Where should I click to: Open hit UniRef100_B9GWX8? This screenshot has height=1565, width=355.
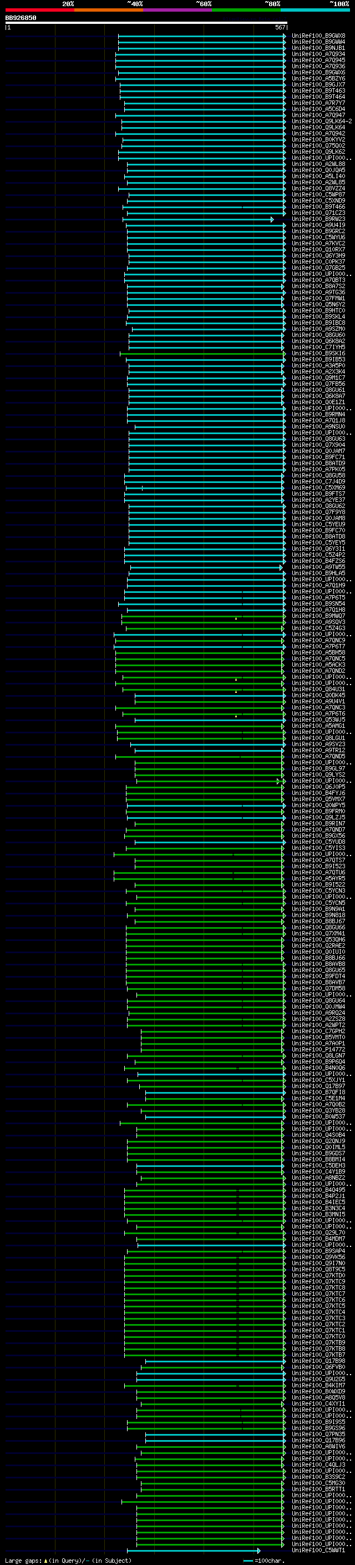(318, 36)
